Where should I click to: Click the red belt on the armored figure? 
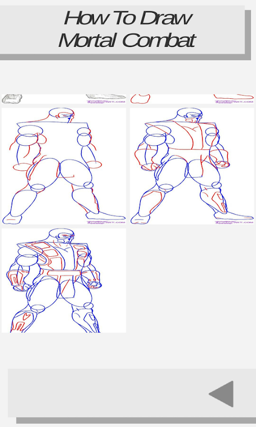(60, 273)
